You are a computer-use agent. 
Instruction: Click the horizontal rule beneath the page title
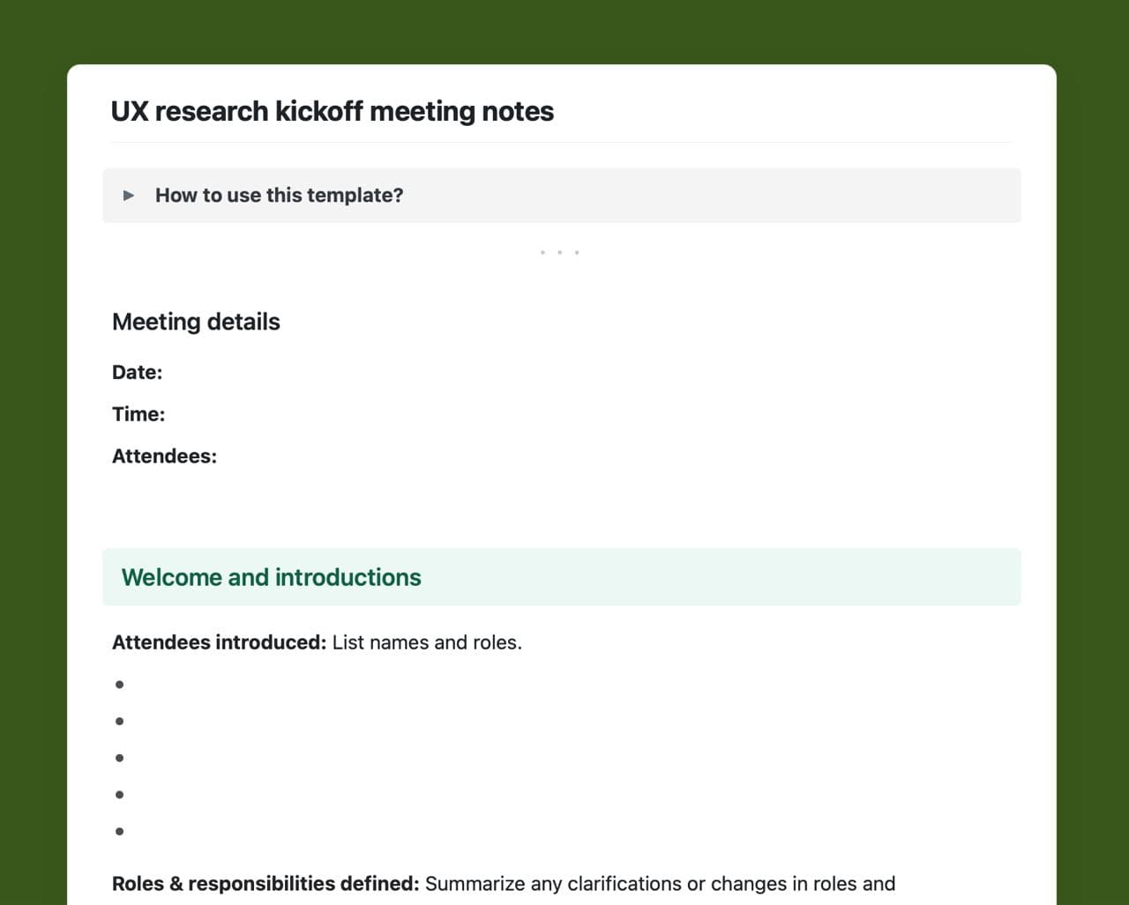click(x=561, y=143)
